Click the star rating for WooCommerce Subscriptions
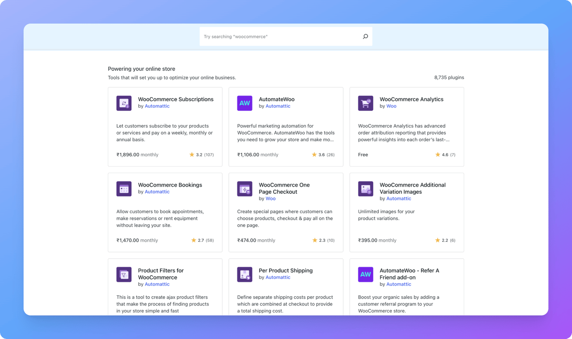 click(201, 155)
